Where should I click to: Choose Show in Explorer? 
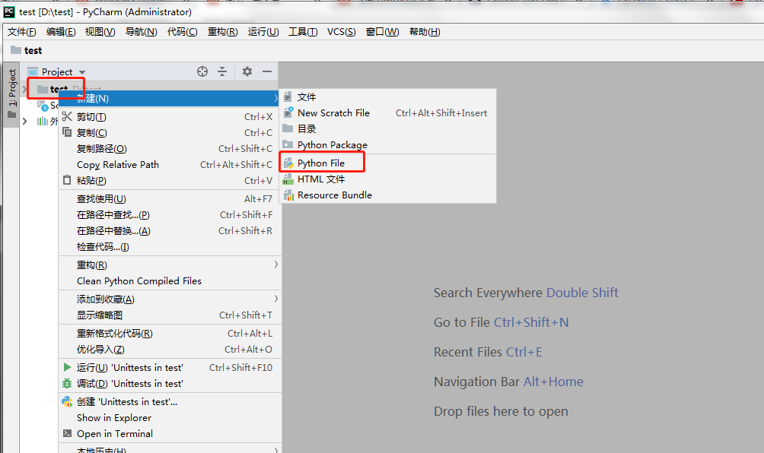pyautogui.click(x=170, y=417)
